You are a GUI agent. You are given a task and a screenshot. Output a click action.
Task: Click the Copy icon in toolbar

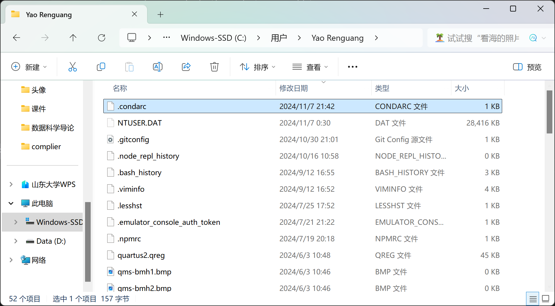101,67
